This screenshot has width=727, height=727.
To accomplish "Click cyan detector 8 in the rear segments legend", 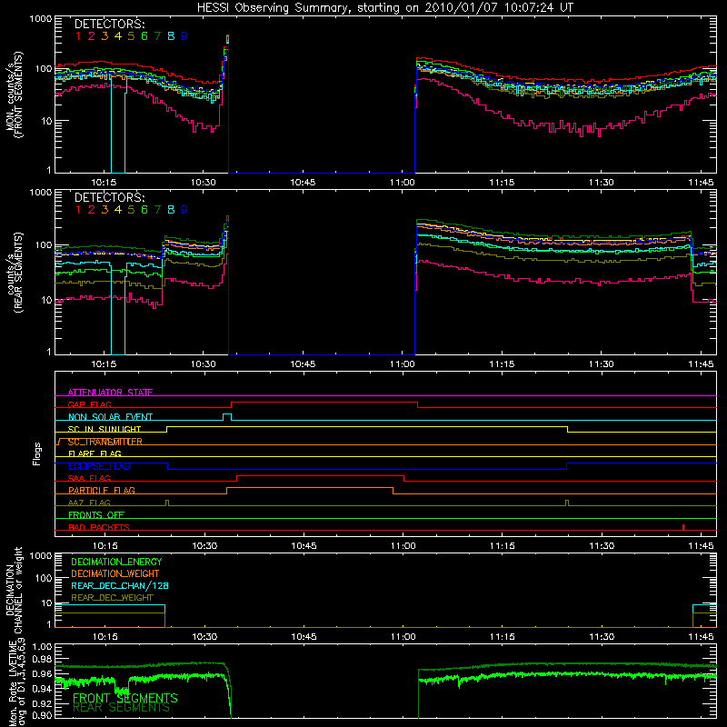I will point(171,210).
